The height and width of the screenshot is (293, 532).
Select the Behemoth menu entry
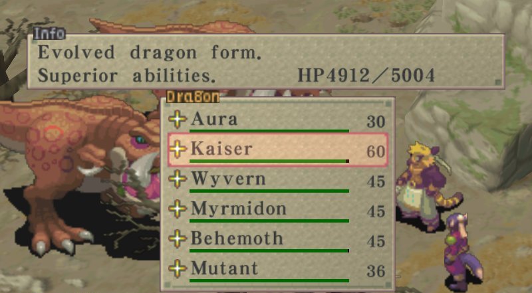click(277, 239)
